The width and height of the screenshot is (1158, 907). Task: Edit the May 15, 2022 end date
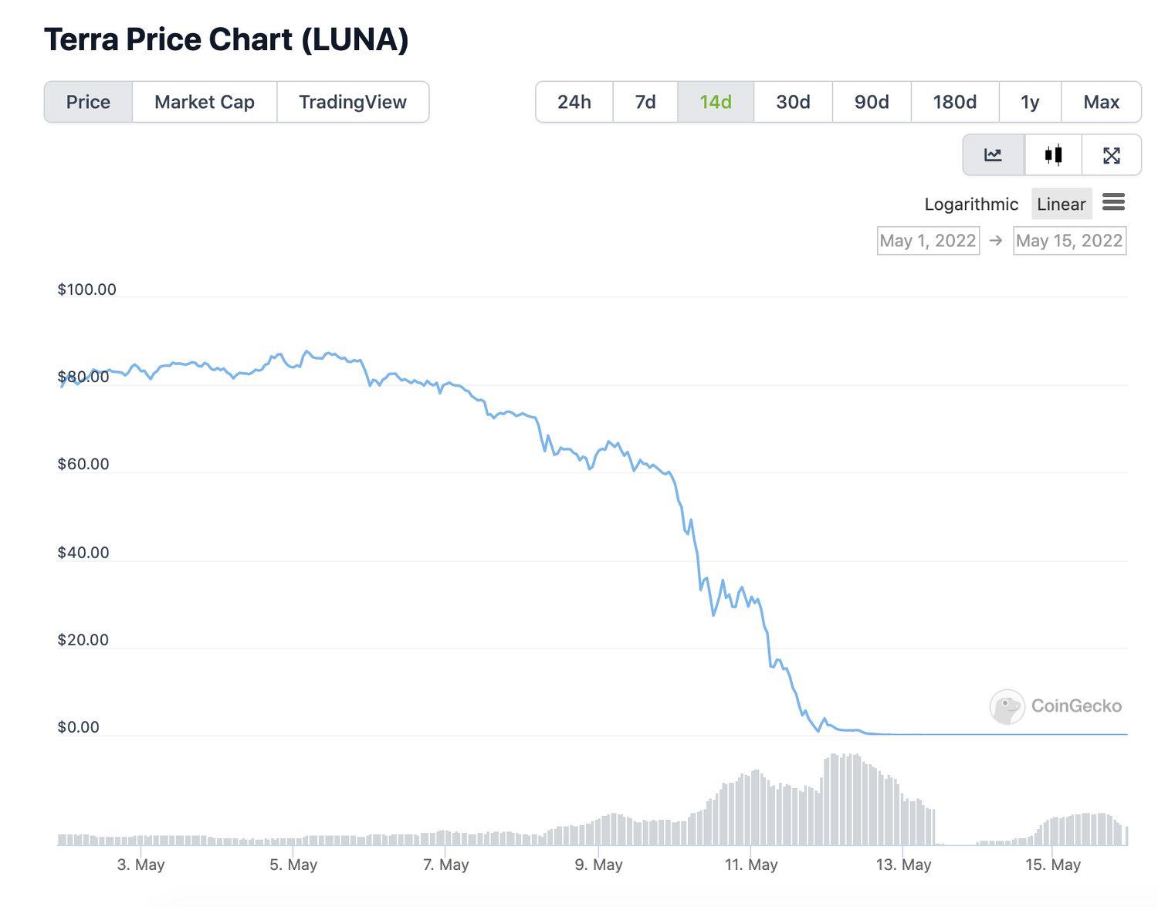click(x=1069, y=241)
